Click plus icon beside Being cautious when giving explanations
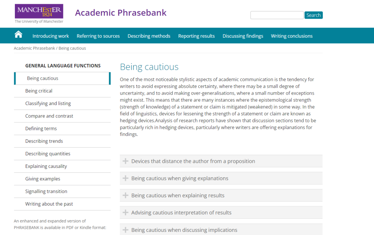 [x=125, y=178]
